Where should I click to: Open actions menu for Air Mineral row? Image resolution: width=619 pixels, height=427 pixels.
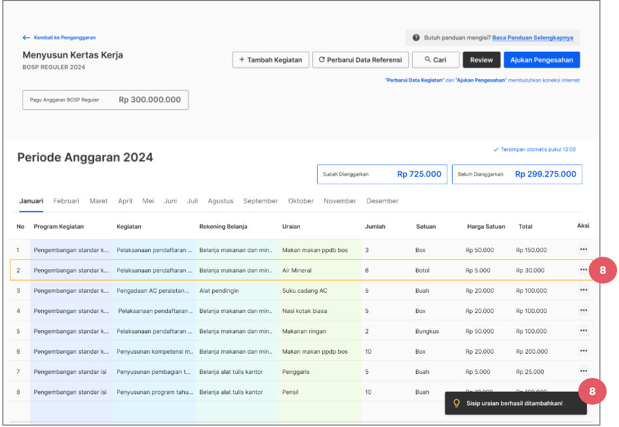583,270
